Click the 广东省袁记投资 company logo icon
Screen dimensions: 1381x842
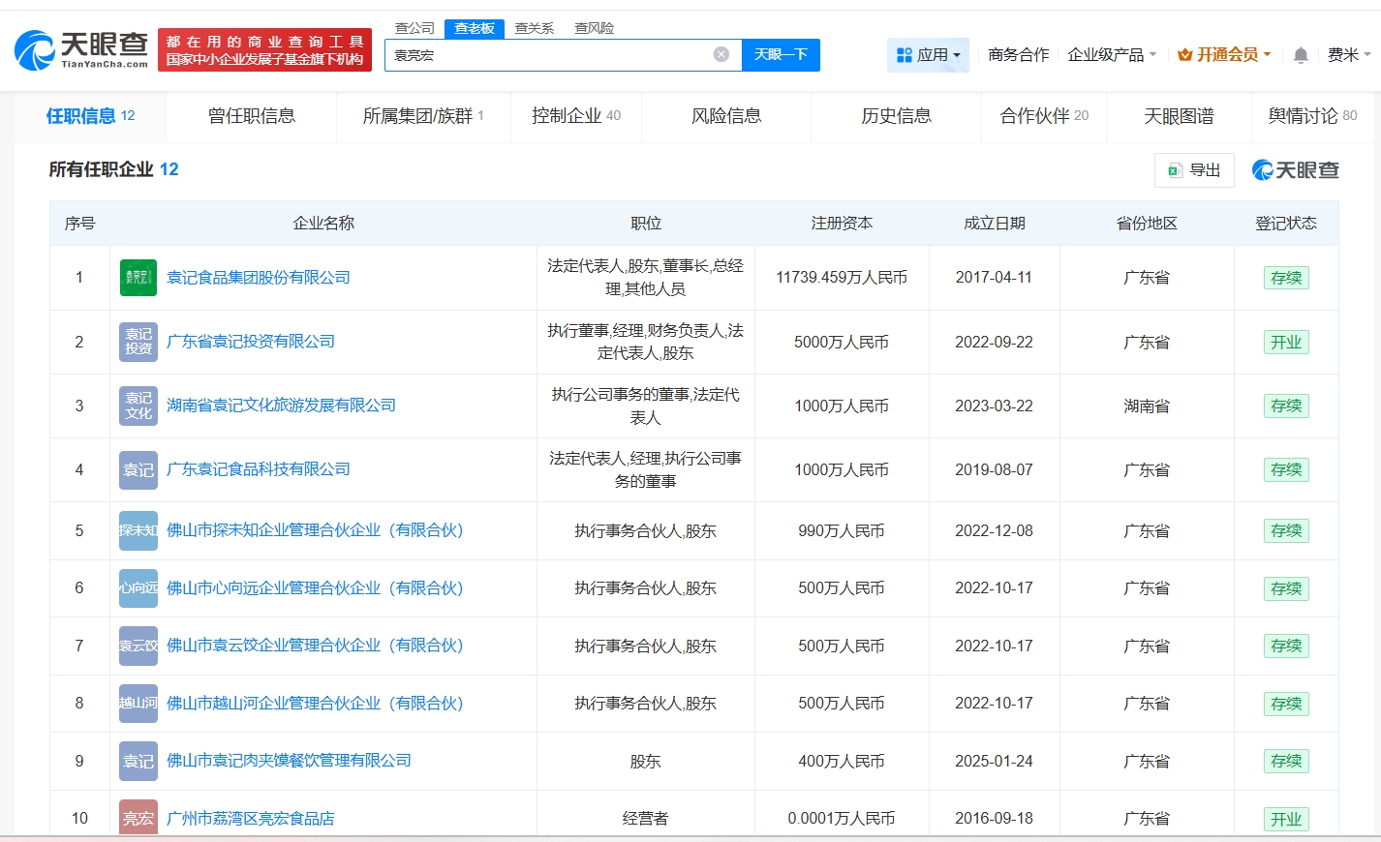click(x=138, y=342)
